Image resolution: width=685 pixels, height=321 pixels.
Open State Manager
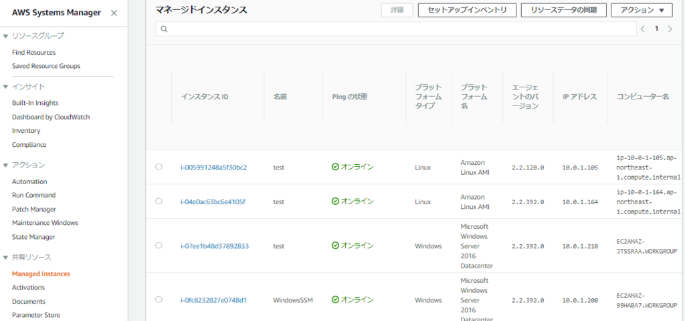(33, 237)
